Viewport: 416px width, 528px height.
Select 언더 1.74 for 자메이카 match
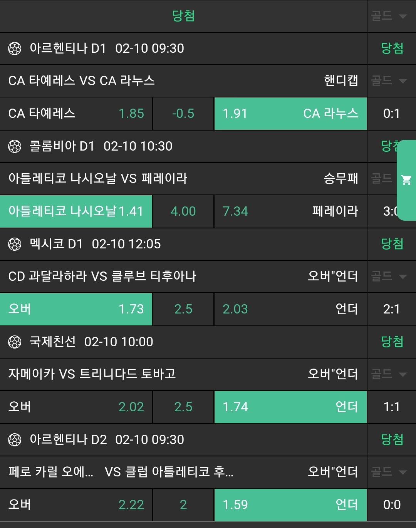click(x=290, y=407)
